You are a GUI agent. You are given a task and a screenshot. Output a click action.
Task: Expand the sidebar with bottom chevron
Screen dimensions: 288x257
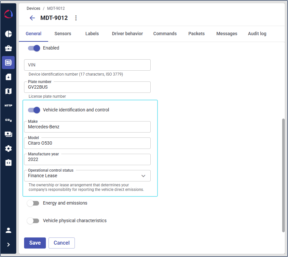tap(8, 245)
